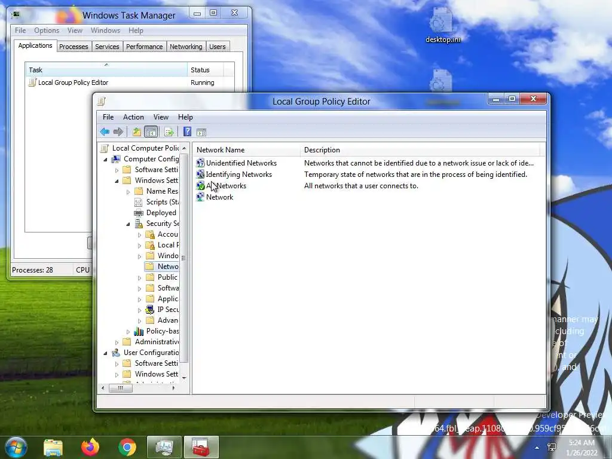Expand the Local Policies node

pyautogui.click(x=139, y=246)
